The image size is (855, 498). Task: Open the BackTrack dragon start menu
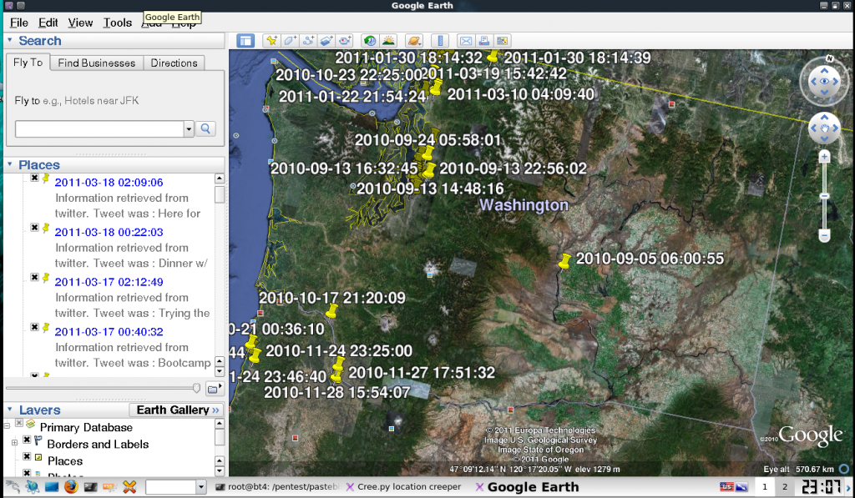pos(13,486)
